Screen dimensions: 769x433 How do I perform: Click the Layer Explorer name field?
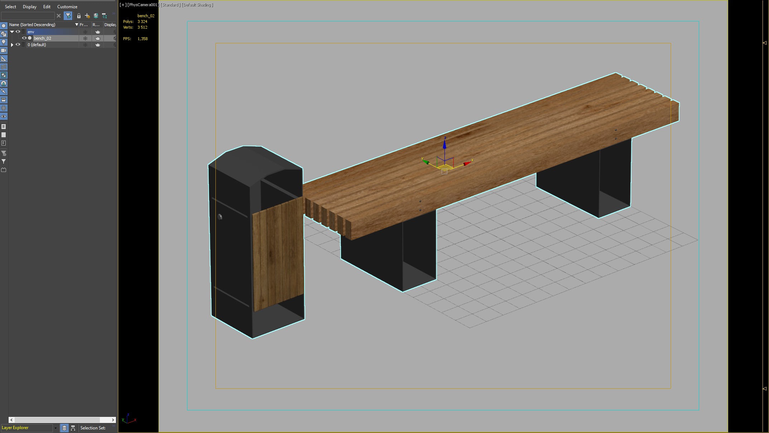point(27,428)
